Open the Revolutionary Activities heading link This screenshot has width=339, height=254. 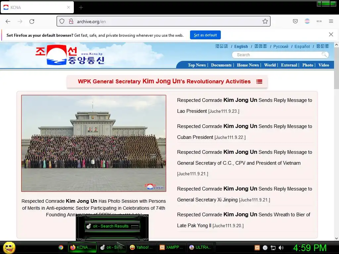[164, 81]
